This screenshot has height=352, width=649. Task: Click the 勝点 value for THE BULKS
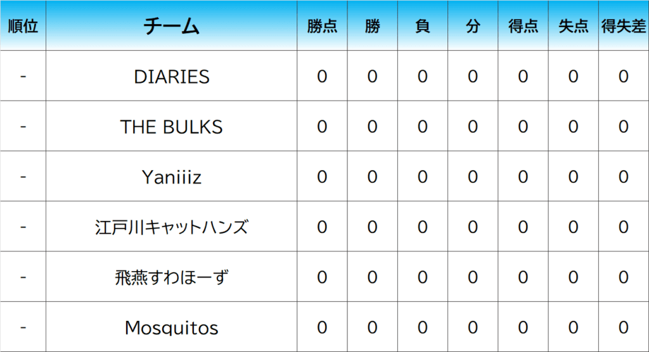click(x=322, y=127)
